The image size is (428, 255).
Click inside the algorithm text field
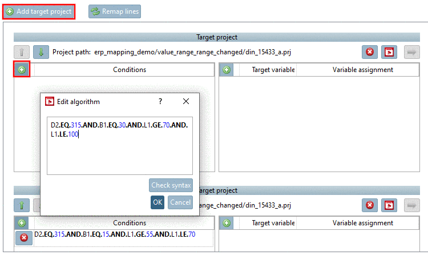(120, 146)
